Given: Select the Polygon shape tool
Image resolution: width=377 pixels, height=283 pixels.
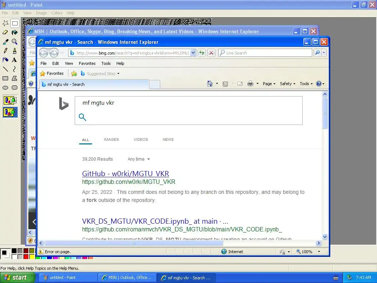Looking at the screenshot, I should [x=15, y=78].
